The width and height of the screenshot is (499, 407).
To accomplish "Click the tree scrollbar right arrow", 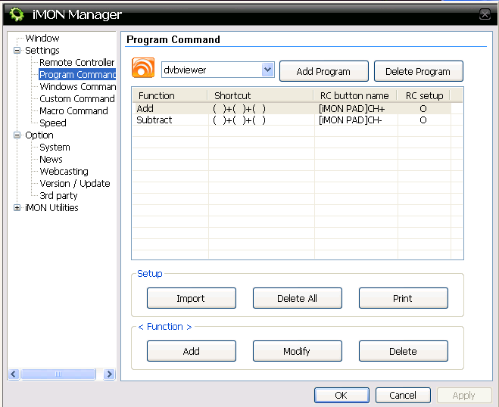I will [109, 374].
